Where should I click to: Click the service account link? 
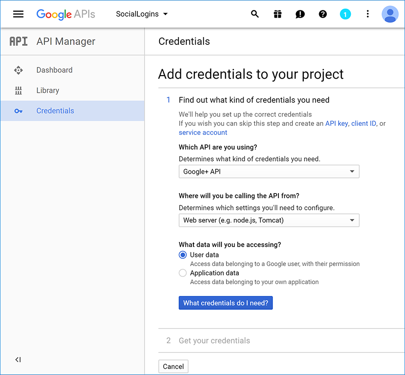[x=202, y=132]
